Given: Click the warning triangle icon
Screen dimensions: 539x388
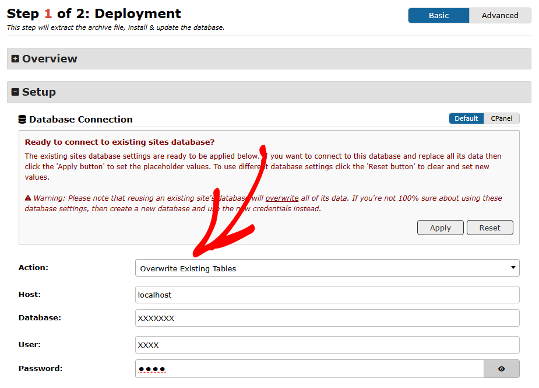Looking at the screenshot, I should click(x=28, y=198).
